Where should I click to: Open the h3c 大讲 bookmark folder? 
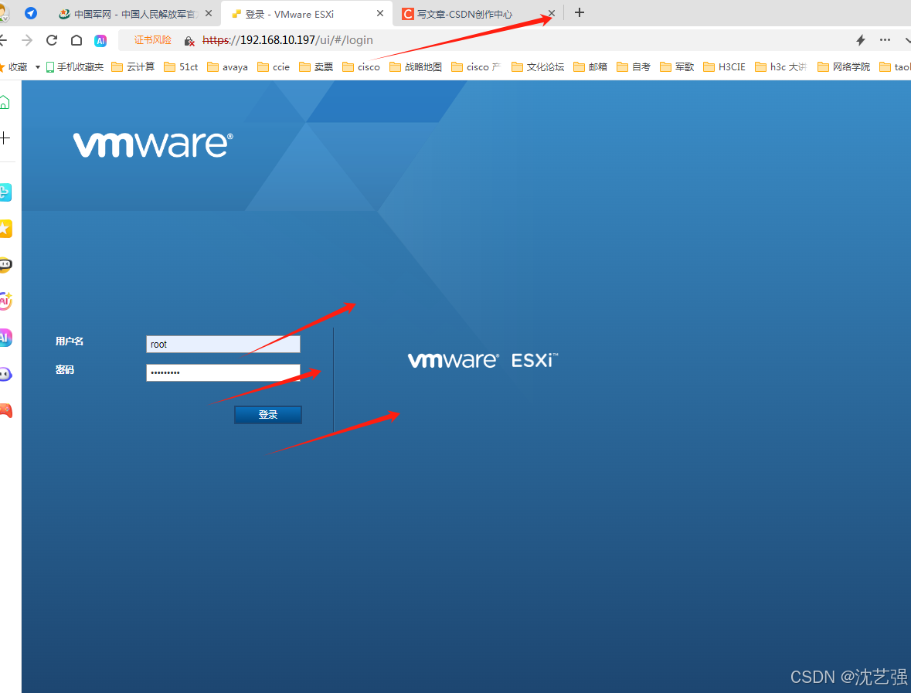781,67
